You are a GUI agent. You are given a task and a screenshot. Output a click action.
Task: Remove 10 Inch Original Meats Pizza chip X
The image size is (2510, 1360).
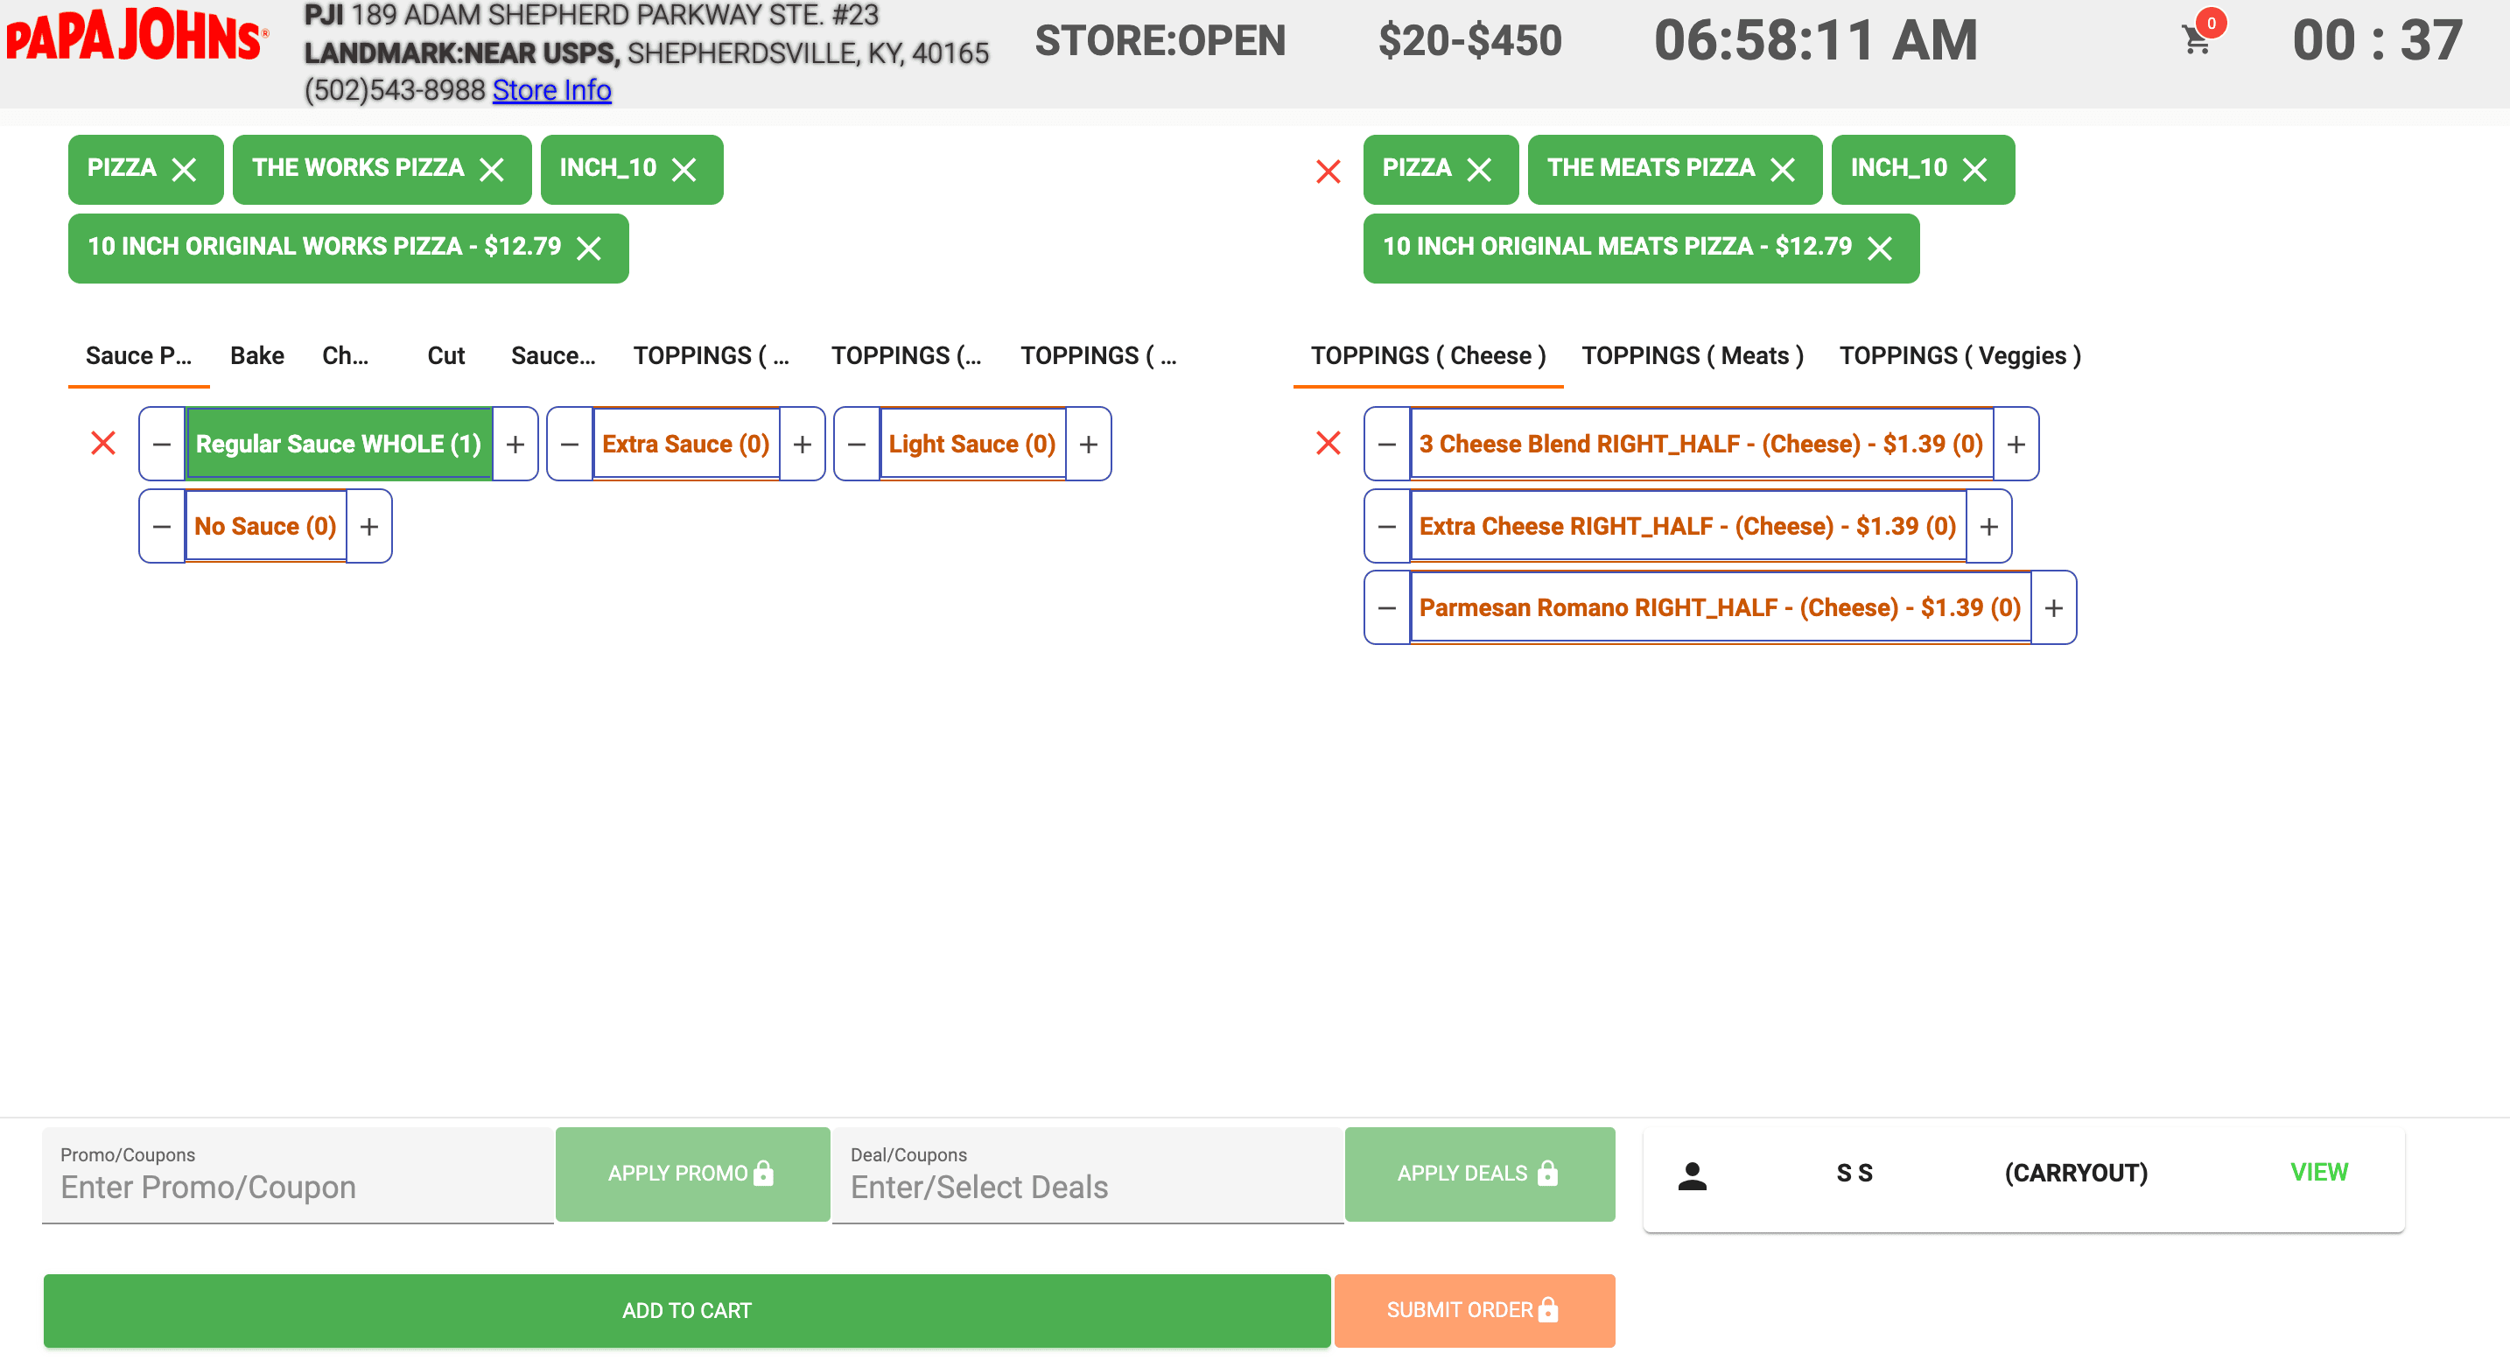tap(1880, 249)
